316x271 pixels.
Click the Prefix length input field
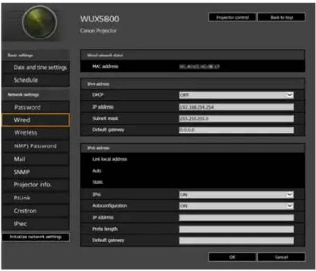[x=236, y=229]
